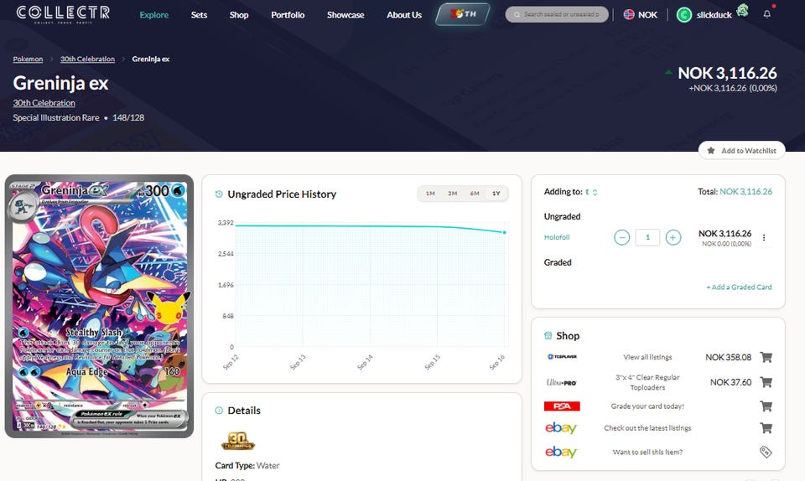This screenshot has height=481, width=805.
Task: Open the notifications bell
Action: (x=767, y=14)
